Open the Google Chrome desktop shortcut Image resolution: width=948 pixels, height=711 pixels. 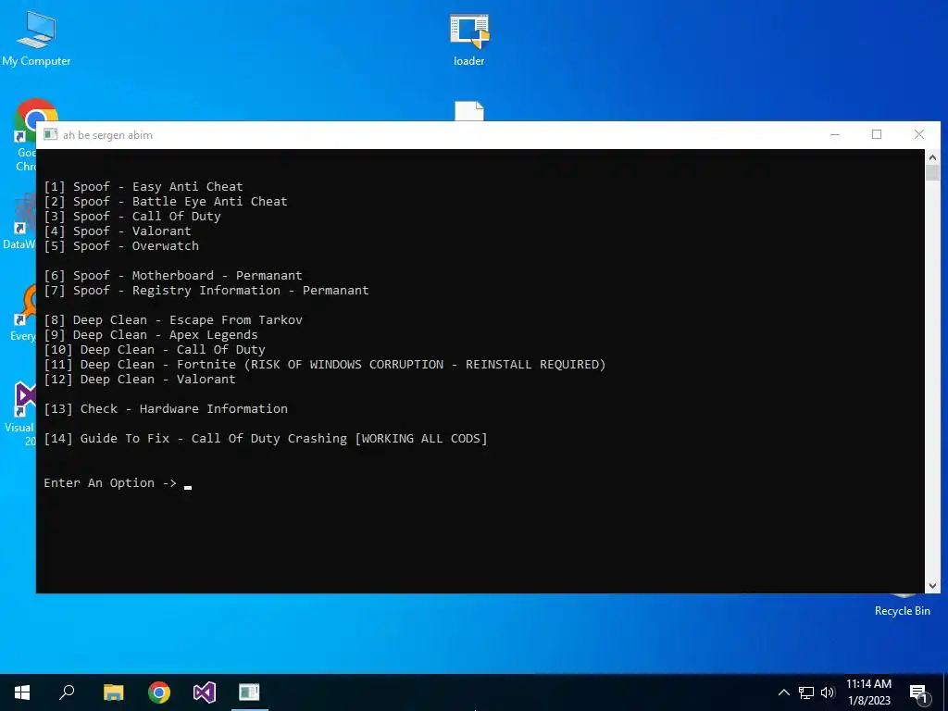(x=26, y=135)
